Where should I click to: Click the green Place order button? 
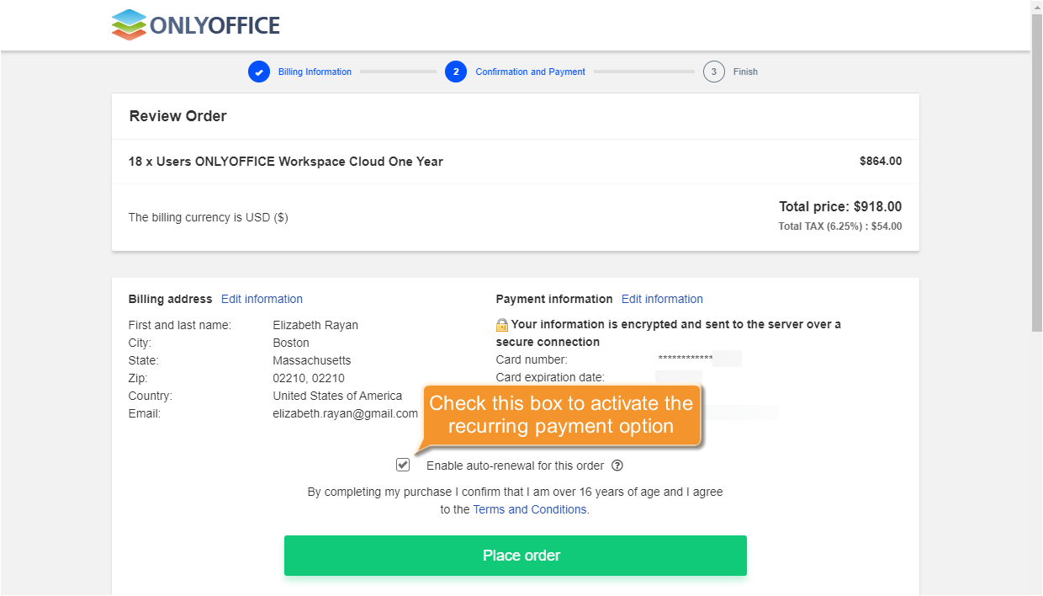(x=516, y=556)
